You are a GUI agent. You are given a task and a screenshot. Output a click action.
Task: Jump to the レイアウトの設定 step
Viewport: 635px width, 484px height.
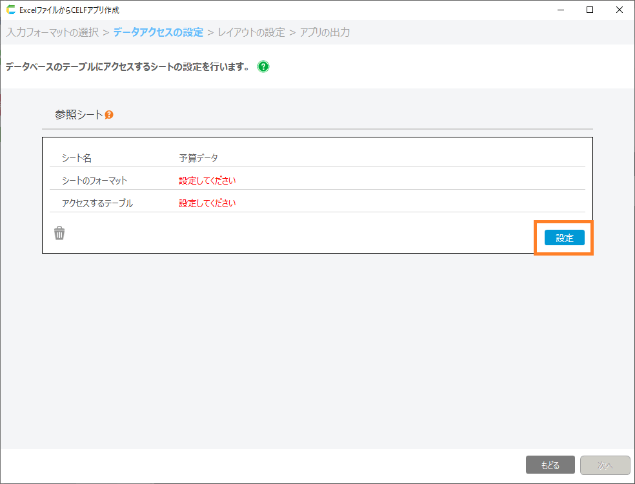[x=251, y=32]
